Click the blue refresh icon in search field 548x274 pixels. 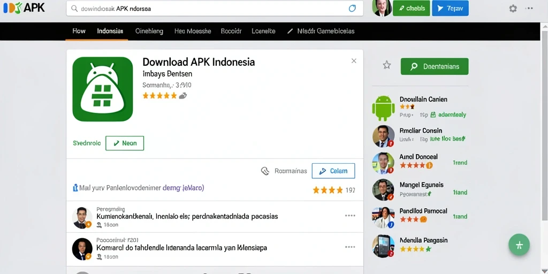coord(352,9)
